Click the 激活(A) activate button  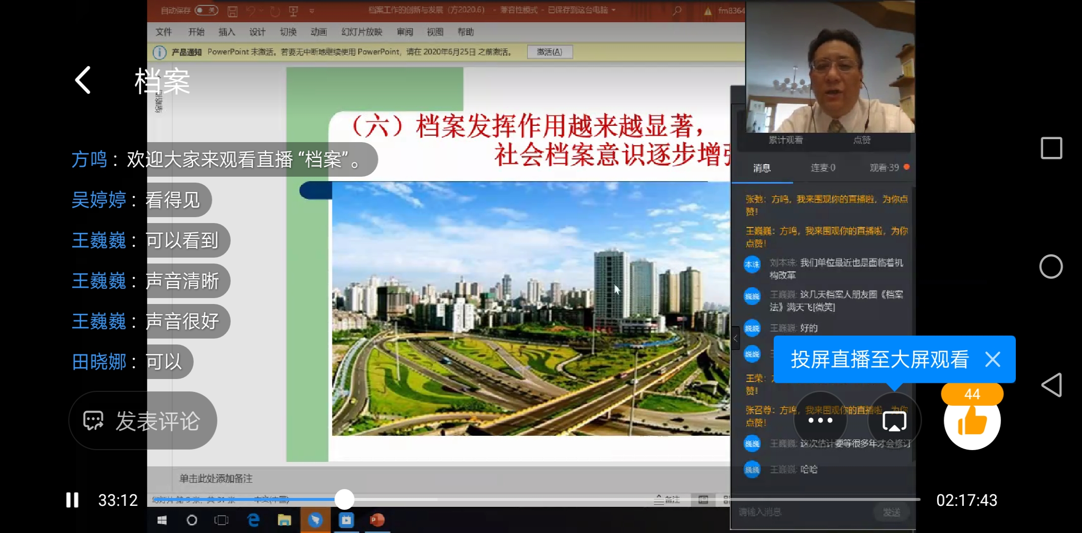coord(550,52)
